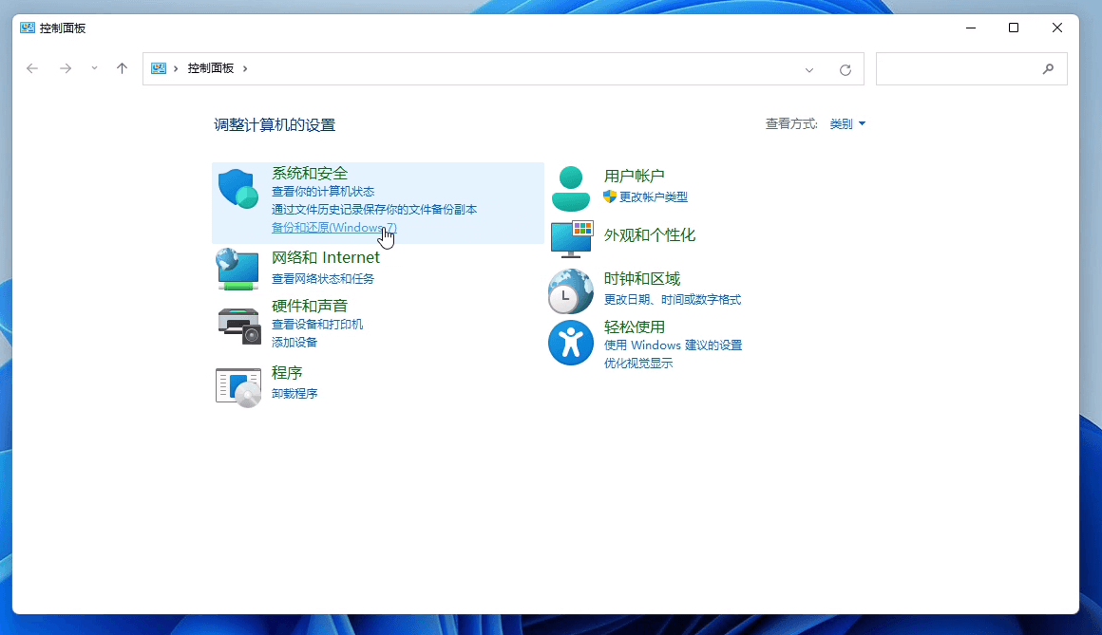Click the control panel icon in title bar
The width and height of the screenshot is (1102, 635).
coord(28,28)
